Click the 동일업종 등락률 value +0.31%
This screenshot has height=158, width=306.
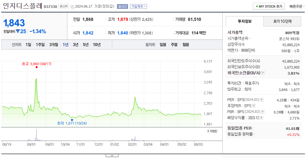[293, 134]
